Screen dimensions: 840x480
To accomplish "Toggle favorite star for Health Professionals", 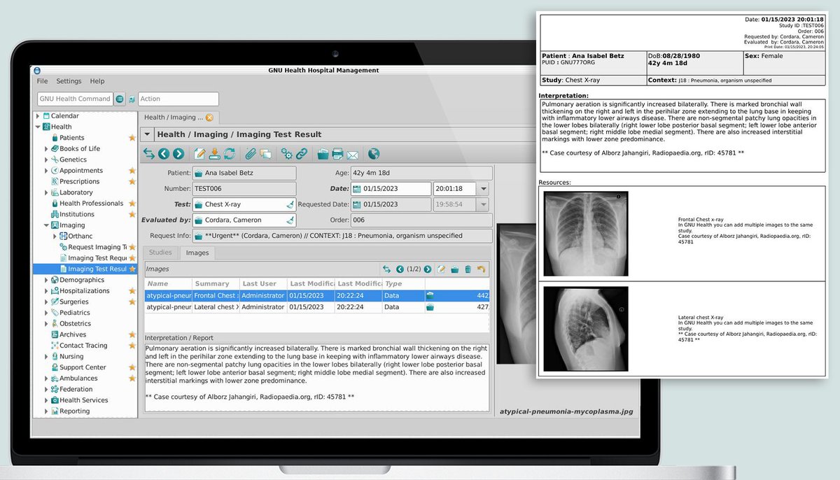I will [x=132, y=204].
